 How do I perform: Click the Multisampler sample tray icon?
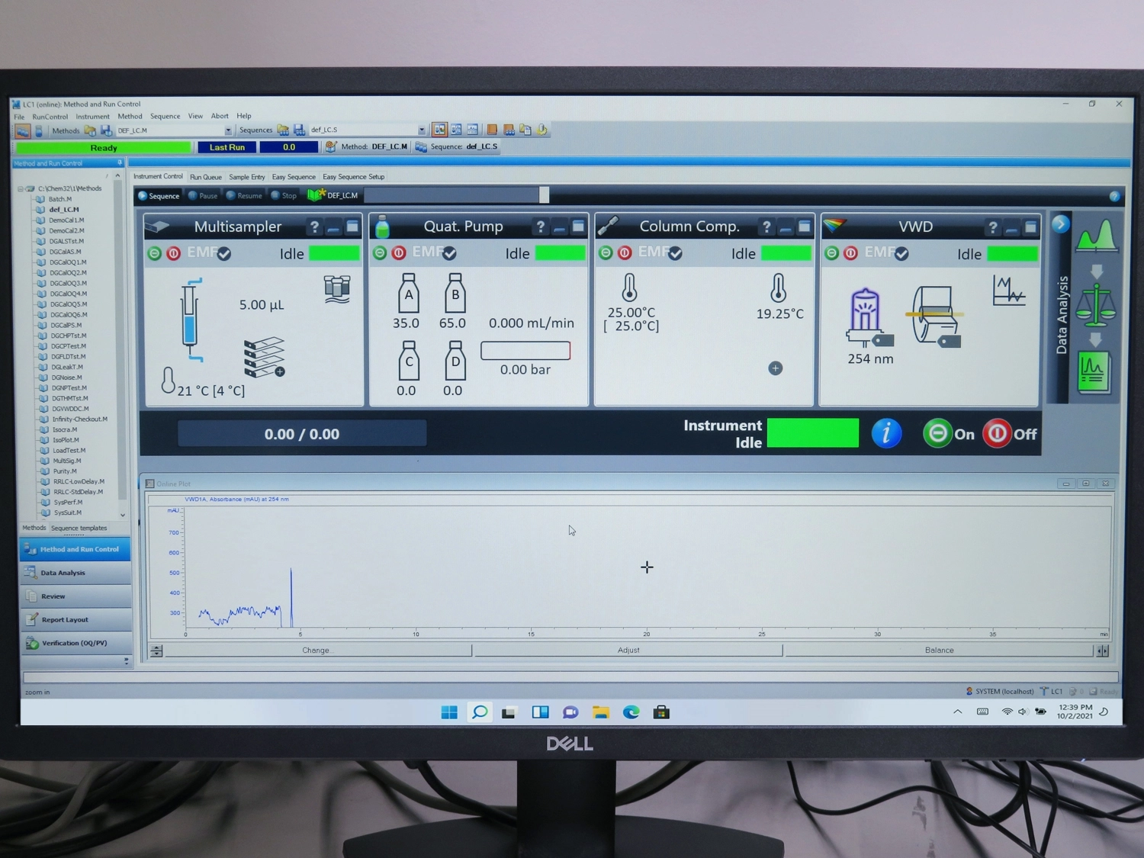(264, 357)
